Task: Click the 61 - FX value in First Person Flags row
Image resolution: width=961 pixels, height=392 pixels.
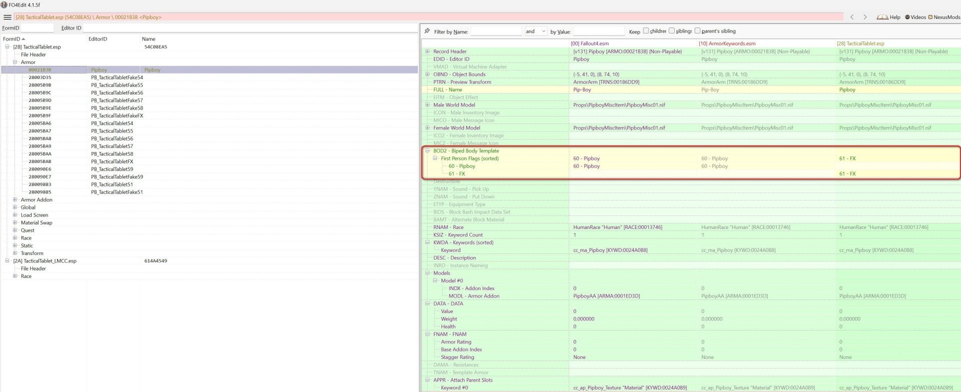Action: [x=847, y=158]
